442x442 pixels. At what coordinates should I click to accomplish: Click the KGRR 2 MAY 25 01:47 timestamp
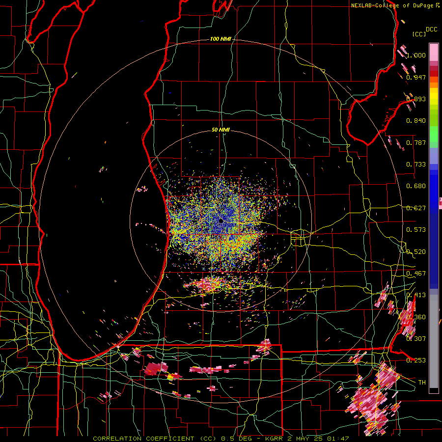tap(307, 439)
